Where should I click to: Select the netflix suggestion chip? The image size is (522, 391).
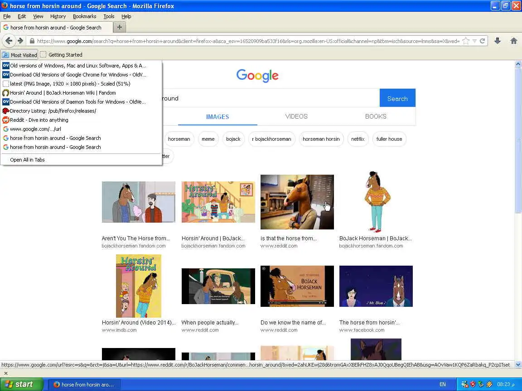click(358, 139)
